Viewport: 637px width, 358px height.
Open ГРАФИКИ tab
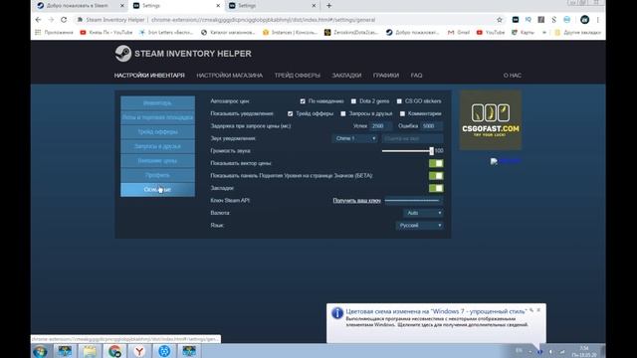pos(386,76)
